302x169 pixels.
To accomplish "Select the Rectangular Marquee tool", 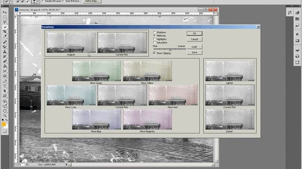I will click(5, 17).
